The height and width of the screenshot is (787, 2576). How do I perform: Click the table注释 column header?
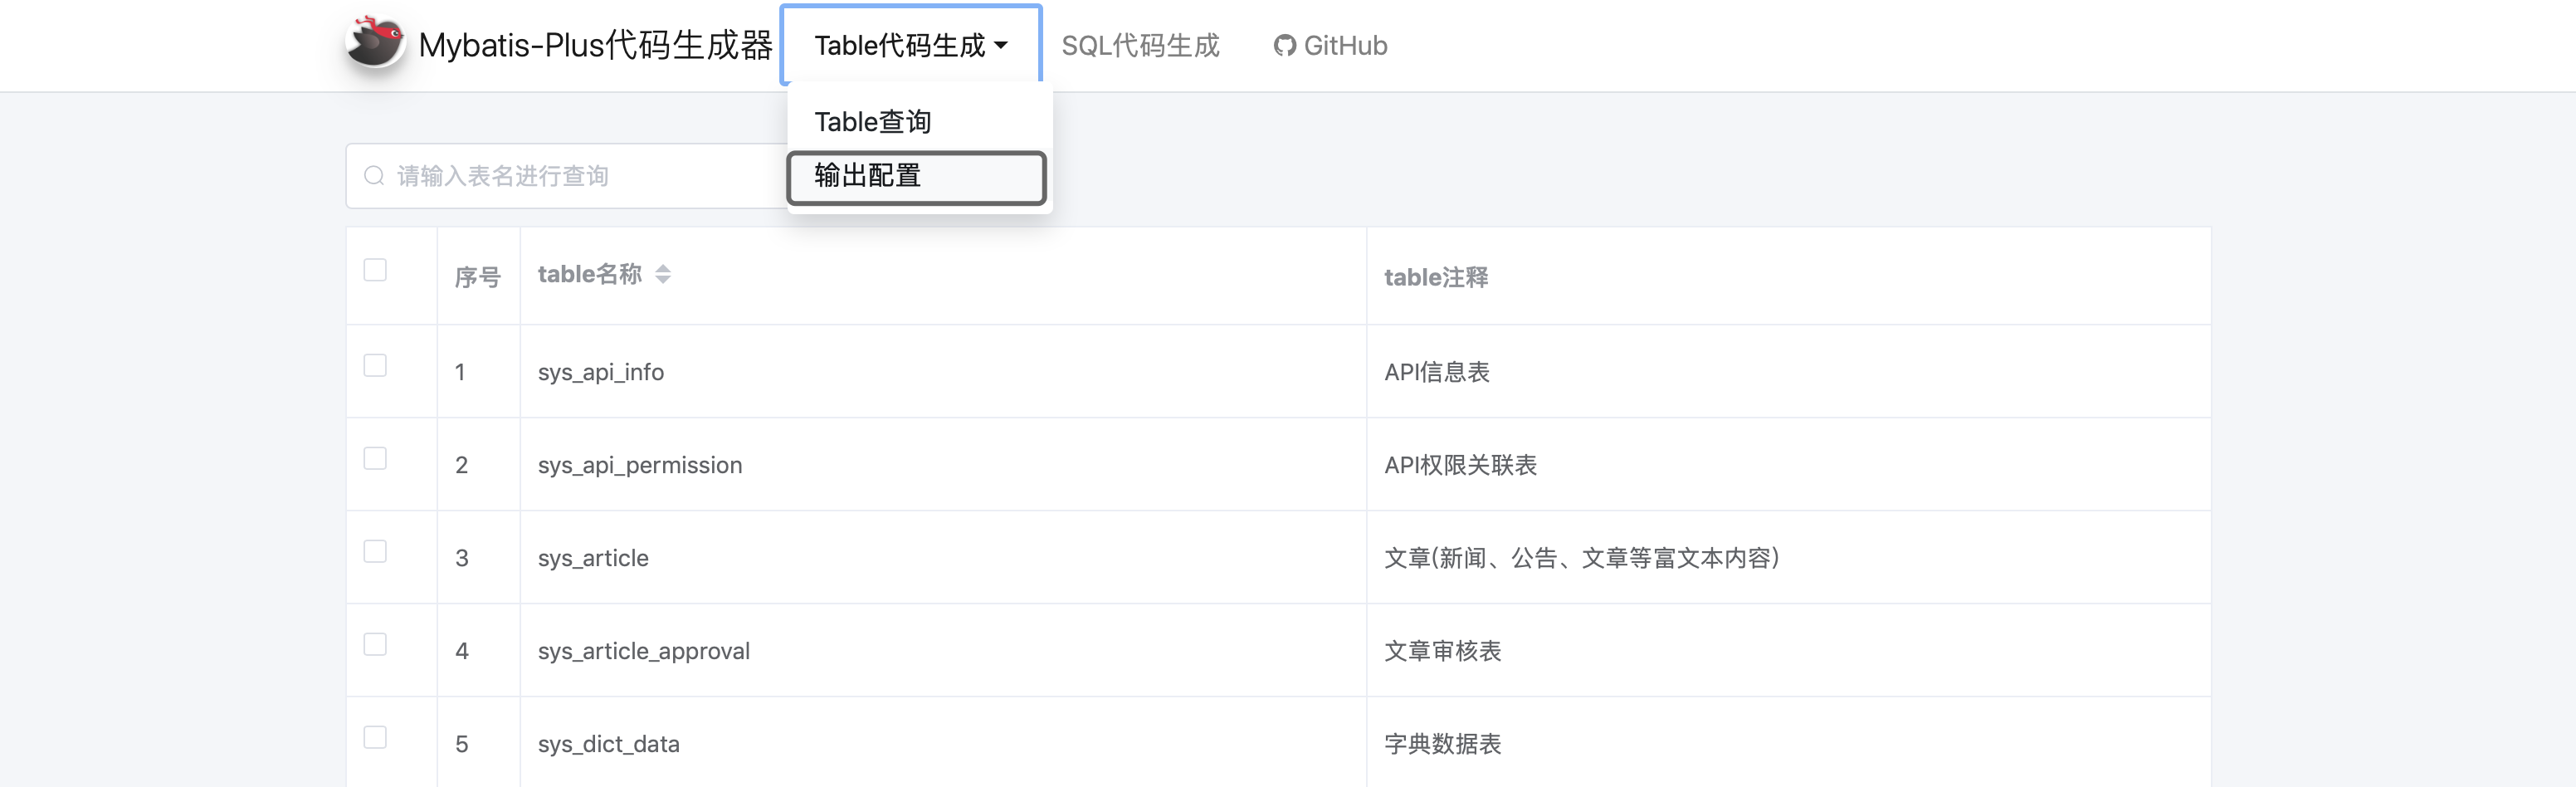1435,277
